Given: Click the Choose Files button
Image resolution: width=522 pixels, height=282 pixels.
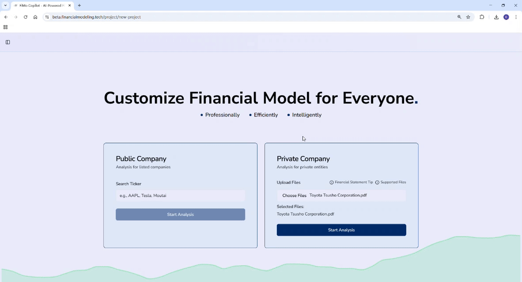Looking at the screenshot, I should point(294,195).
